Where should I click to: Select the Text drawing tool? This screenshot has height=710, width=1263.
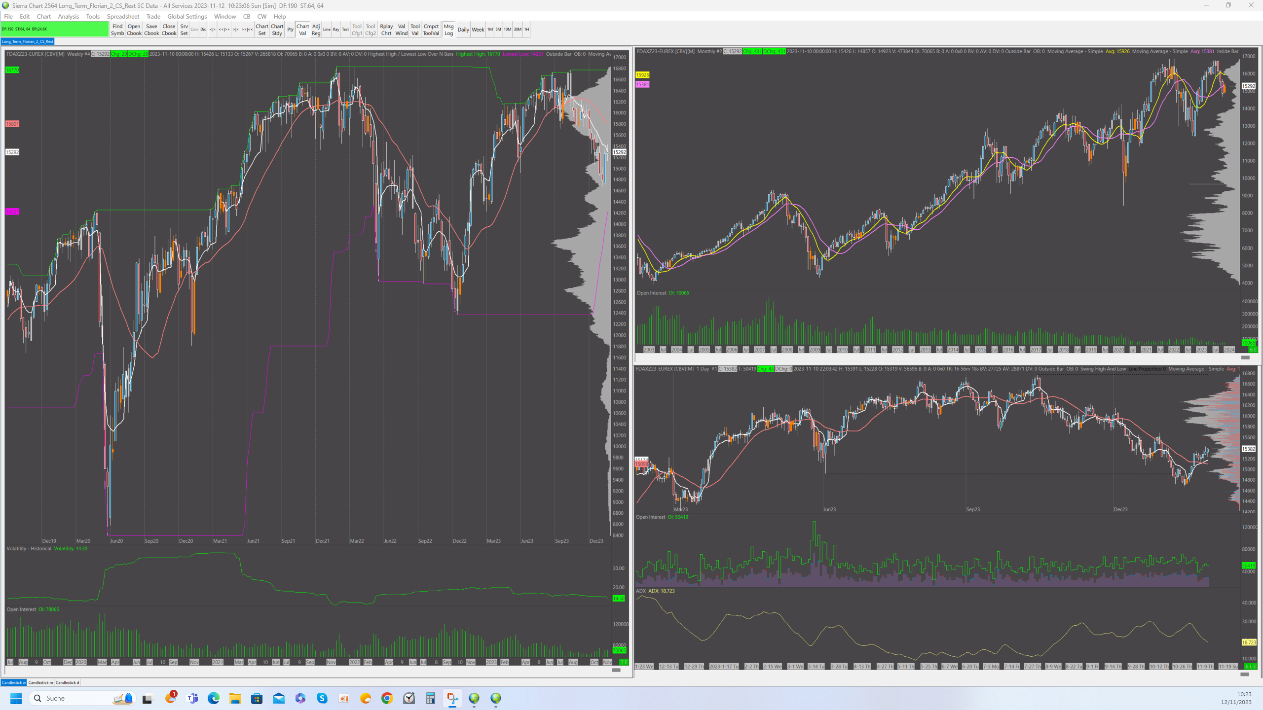[x=345, y=30]
